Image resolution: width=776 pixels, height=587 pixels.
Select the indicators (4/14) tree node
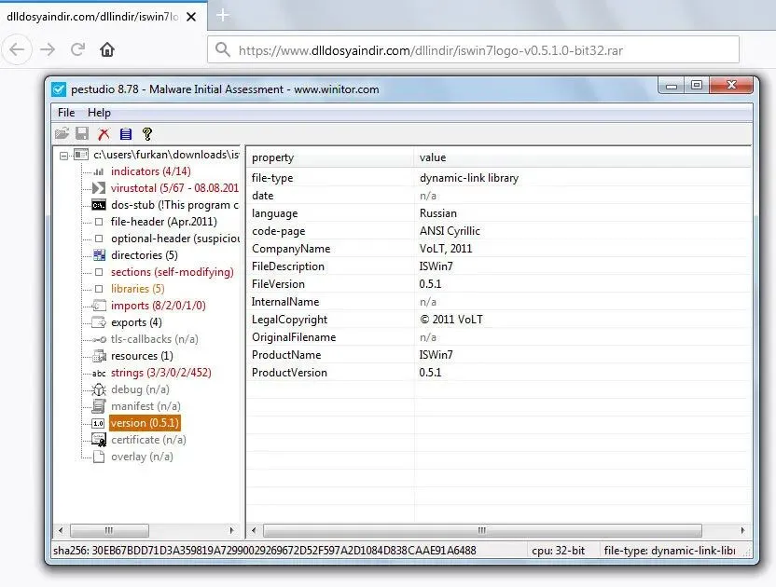(x=150, y=171)
